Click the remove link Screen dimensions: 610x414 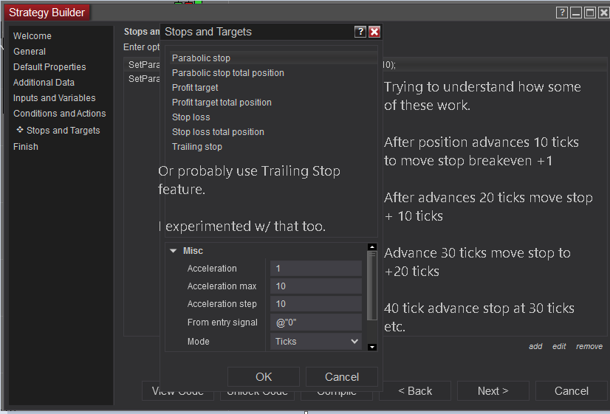pyautogui.click(x=589, y=347)
